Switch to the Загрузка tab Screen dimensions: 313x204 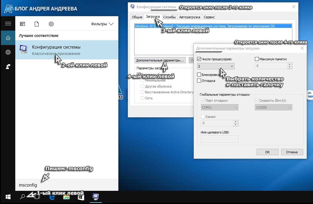pos(153,16)
